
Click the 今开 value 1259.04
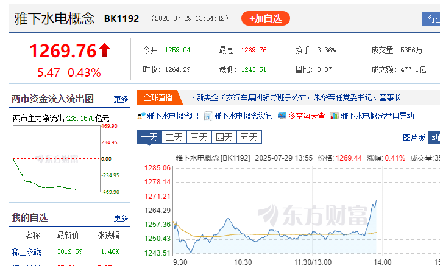(x=177, y=50)
